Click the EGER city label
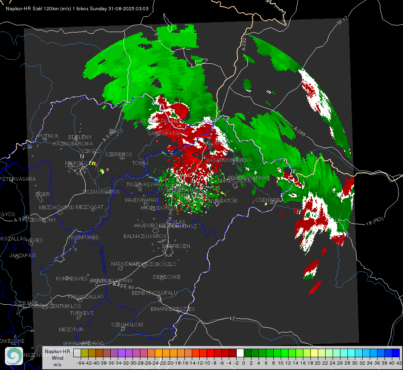This screenshot has width=403, height=370. (42, 194)
